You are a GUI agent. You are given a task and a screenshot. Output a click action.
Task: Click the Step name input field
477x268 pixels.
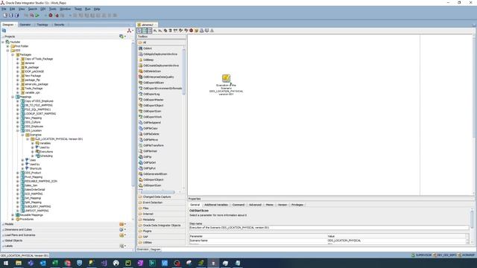(x=329, y=228)
